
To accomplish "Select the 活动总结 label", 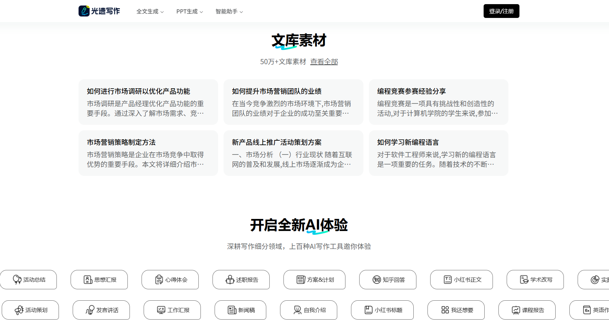I will click(34, 280).
